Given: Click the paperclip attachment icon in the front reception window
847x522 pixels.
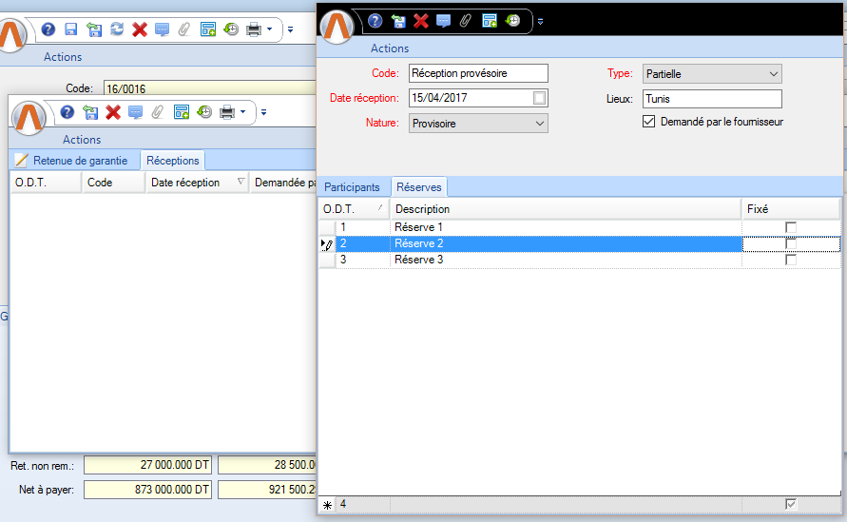Looking at the screenshot, I should click(466, 20).
